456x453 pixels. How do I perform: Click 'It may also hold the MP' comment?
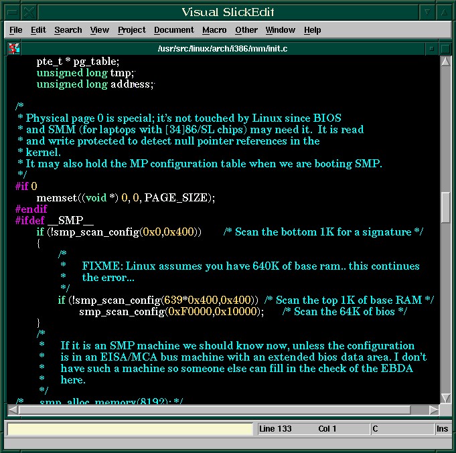[x=200, y=163]
